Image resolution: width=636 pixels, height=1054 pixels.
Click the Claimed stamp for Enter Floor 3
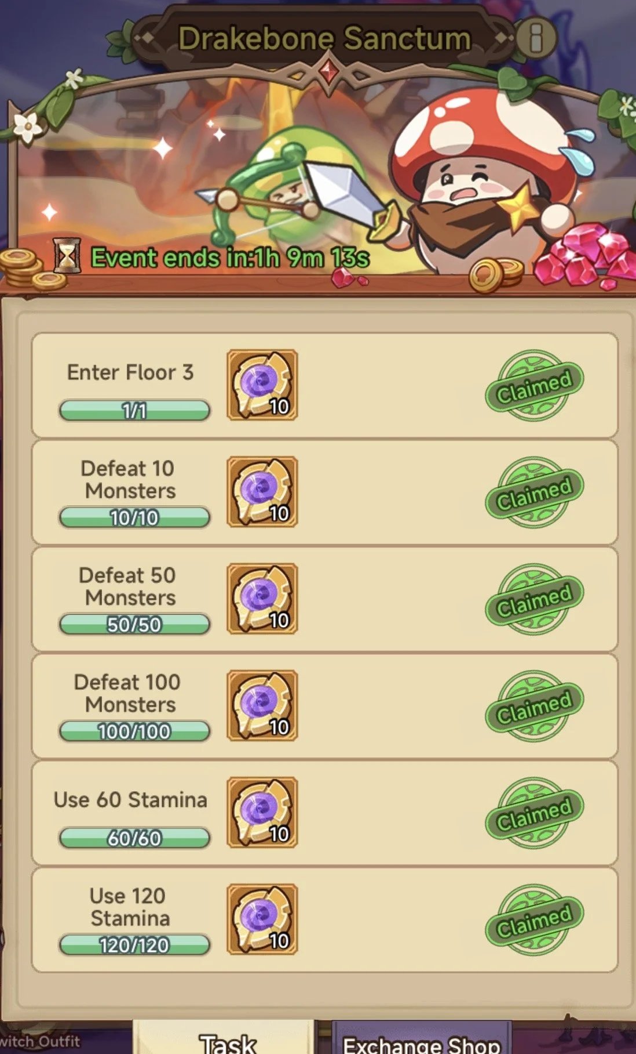534,386
